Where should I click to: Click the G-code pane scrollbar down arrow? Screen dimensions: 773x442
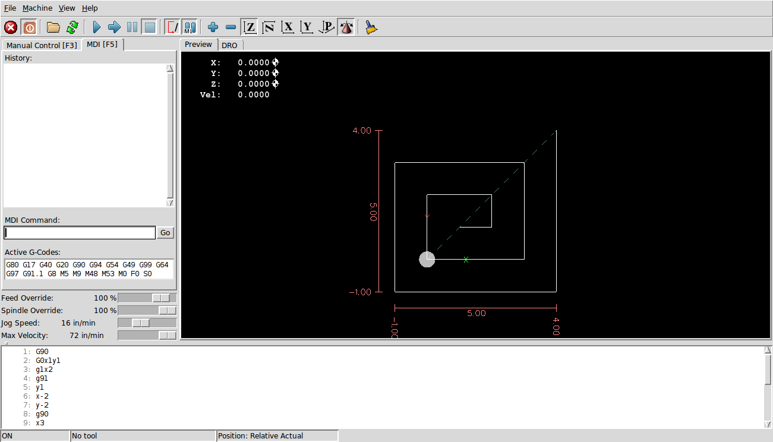(768, 423)
